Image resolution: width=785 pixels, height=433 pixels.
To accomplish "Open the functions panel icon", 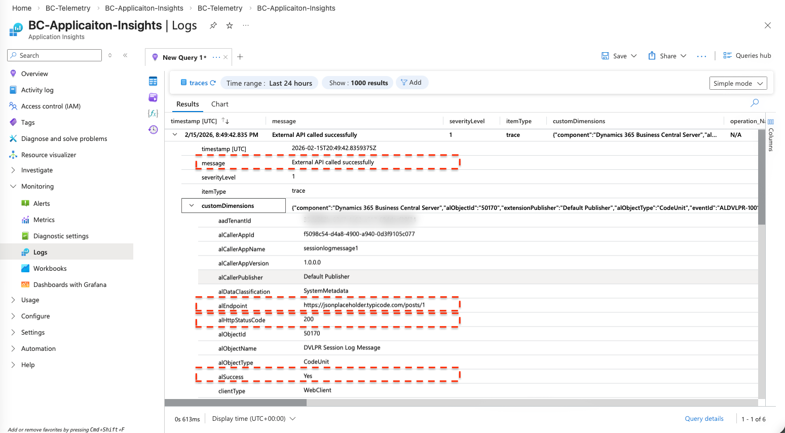I will (153, 113).
